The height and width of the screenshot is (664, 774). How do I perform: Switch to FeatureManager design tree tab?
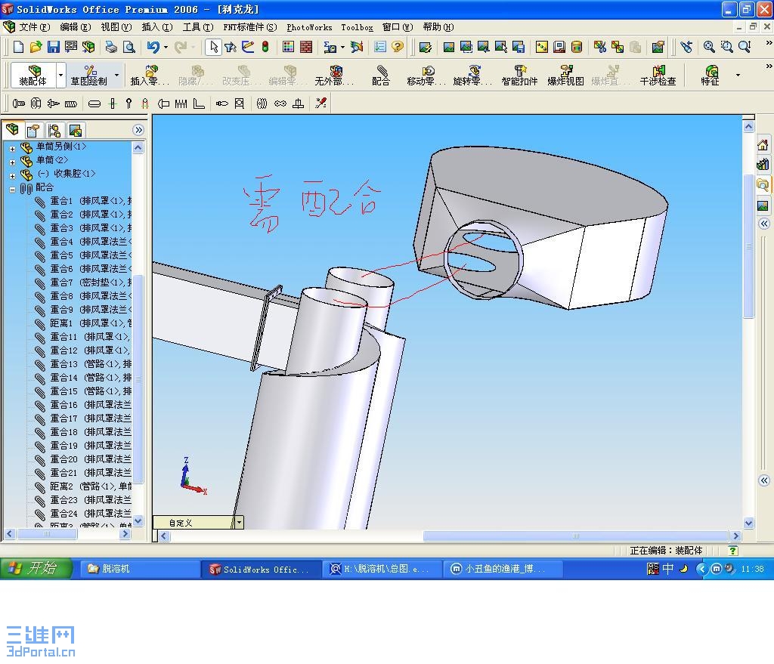click(x=12, y=130)
